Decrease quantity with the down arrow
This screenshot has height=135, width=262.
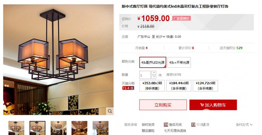[x=154, y=77]
